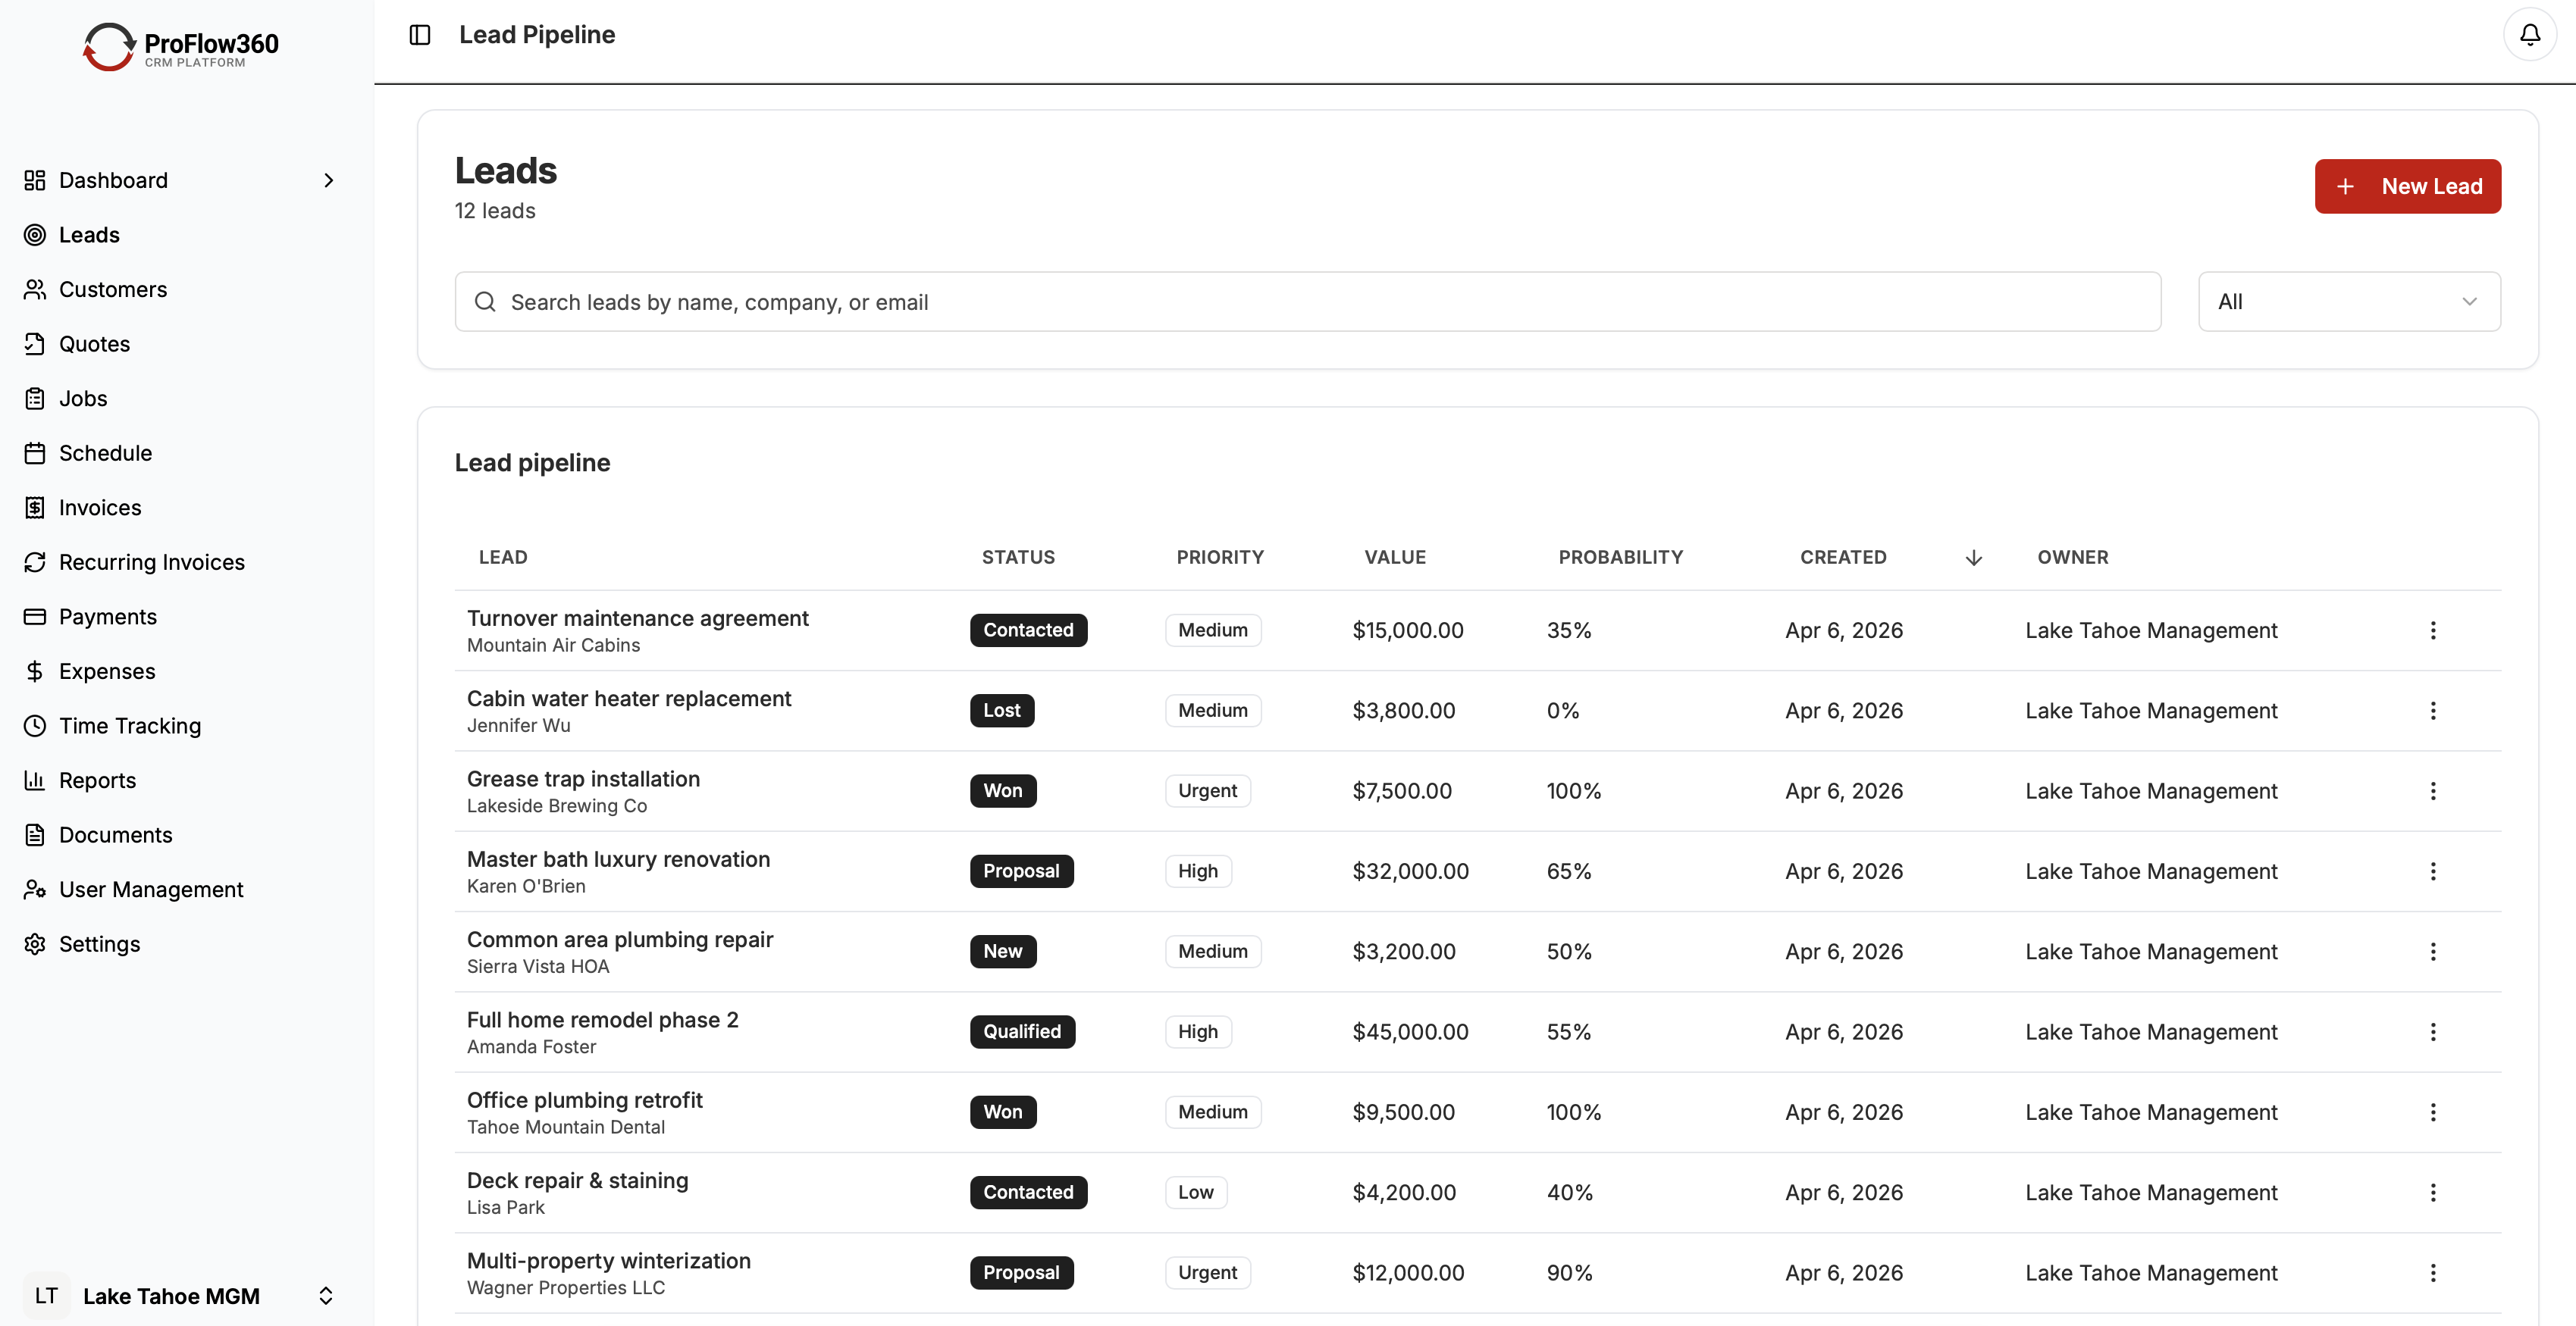Open the All status filter dropdown
This screenshot has height=1326, width=2576.
(2348, 301)
